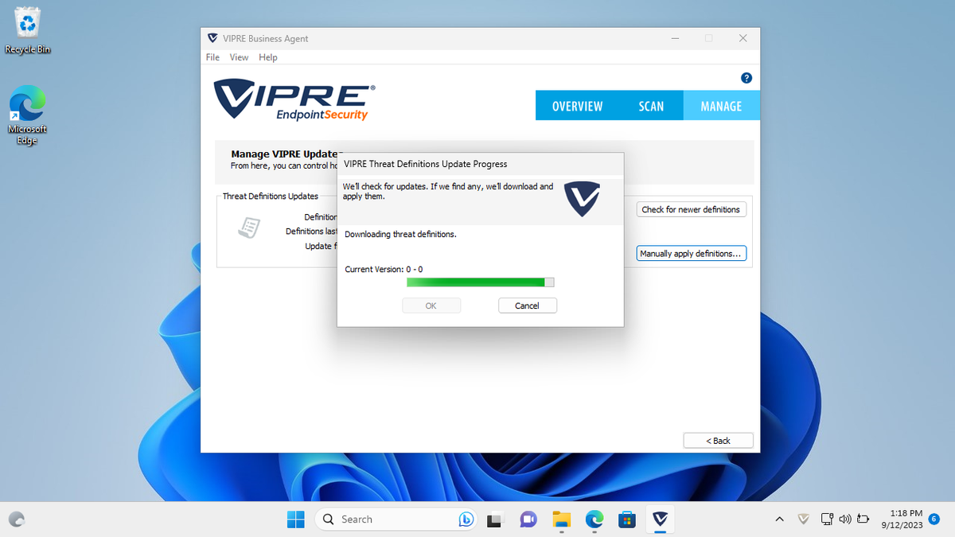Open the View menu
This screenshot has width=955, height=537.
(x=239, y=56)
